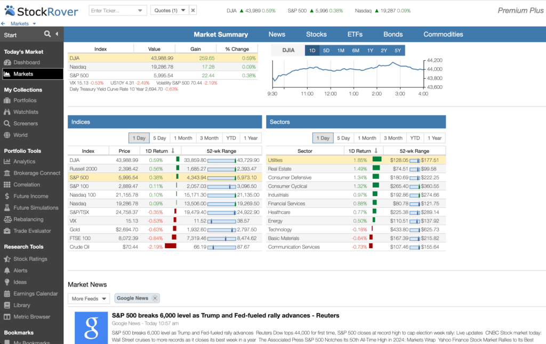Open World in the sidebar
This screenshot has height=344, width=546.
(x=15, y=135)
